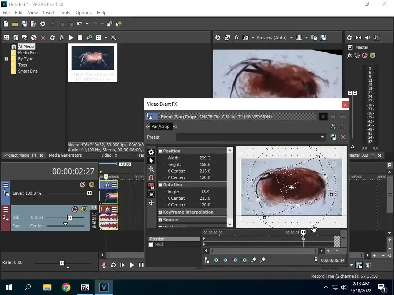Adjust the audio track Vol slider
The width and height of the screenshot is (394, 295).
70,218
